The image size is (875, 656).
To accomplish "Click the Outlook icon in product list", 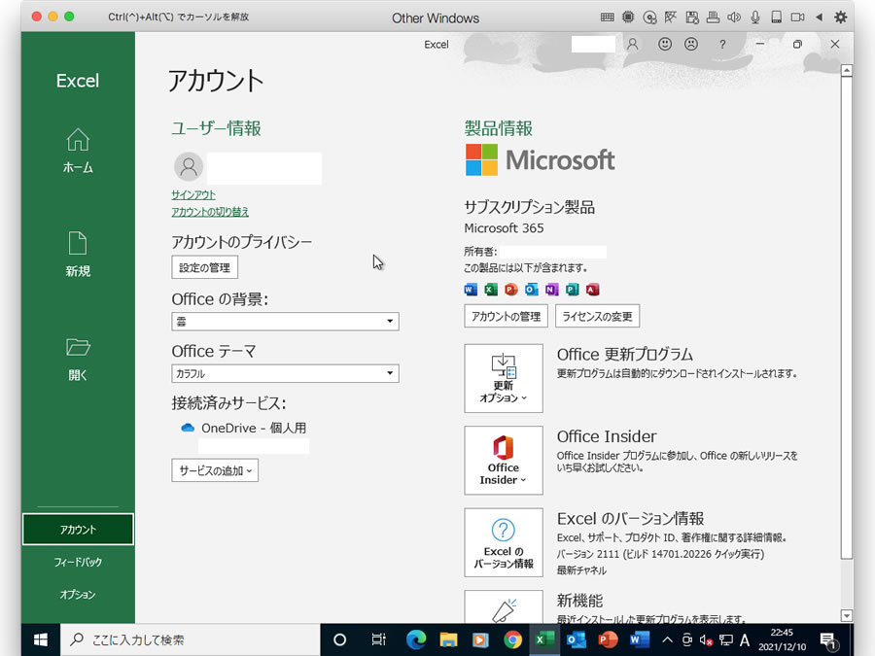I will (531, 289).
